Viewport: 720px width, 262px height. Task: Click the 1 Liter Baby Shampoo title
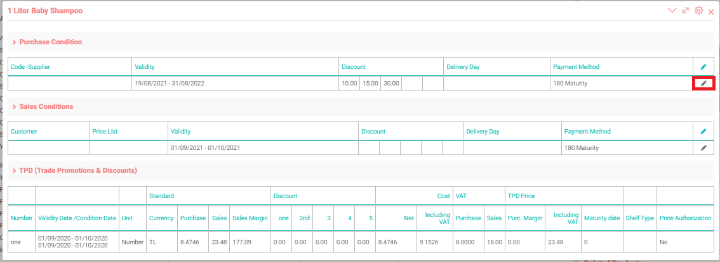click(45, 11)
